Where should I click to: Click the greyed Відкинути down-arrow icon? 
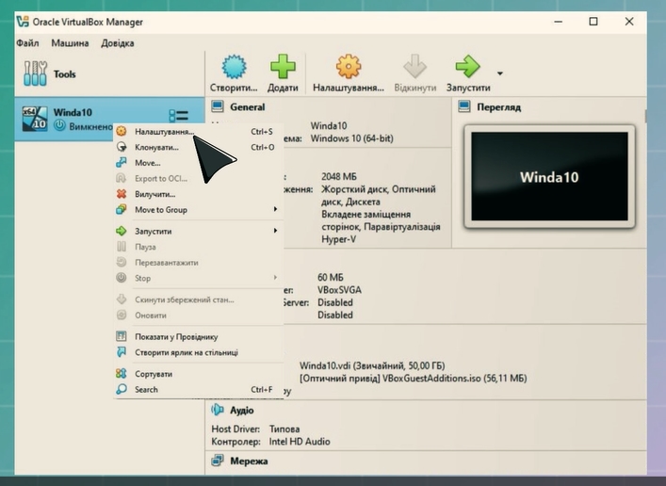coord(414,66)
